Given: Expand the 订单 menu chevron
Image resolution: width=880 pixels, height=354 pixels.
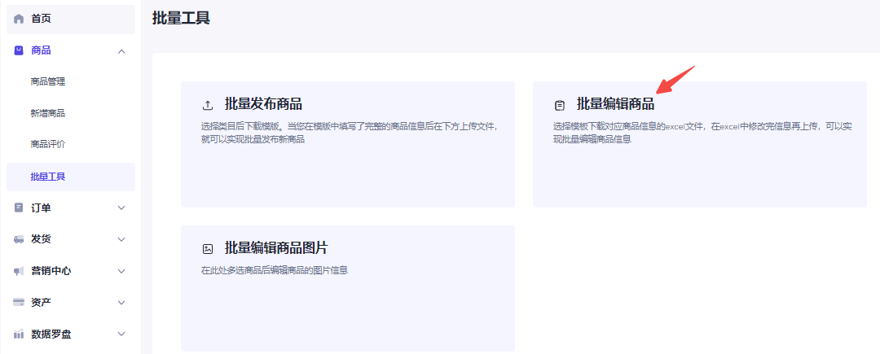Looking at the screenshot, I should tap(121, 208).
